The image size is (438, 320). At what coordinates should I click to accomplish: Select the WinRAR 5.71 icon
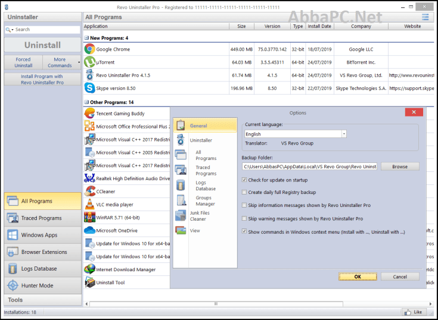click(x=89, y=218)
